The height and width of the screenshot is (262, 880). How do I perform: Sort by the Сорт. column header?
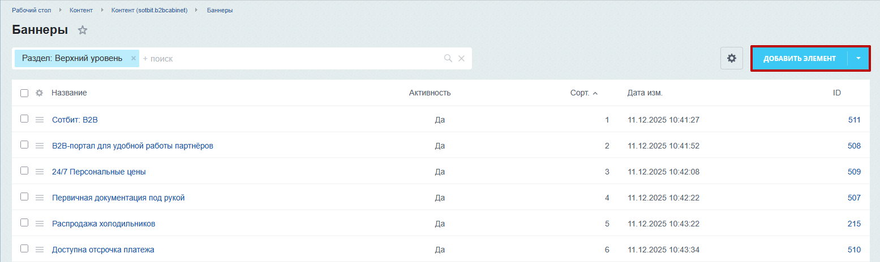580,93
